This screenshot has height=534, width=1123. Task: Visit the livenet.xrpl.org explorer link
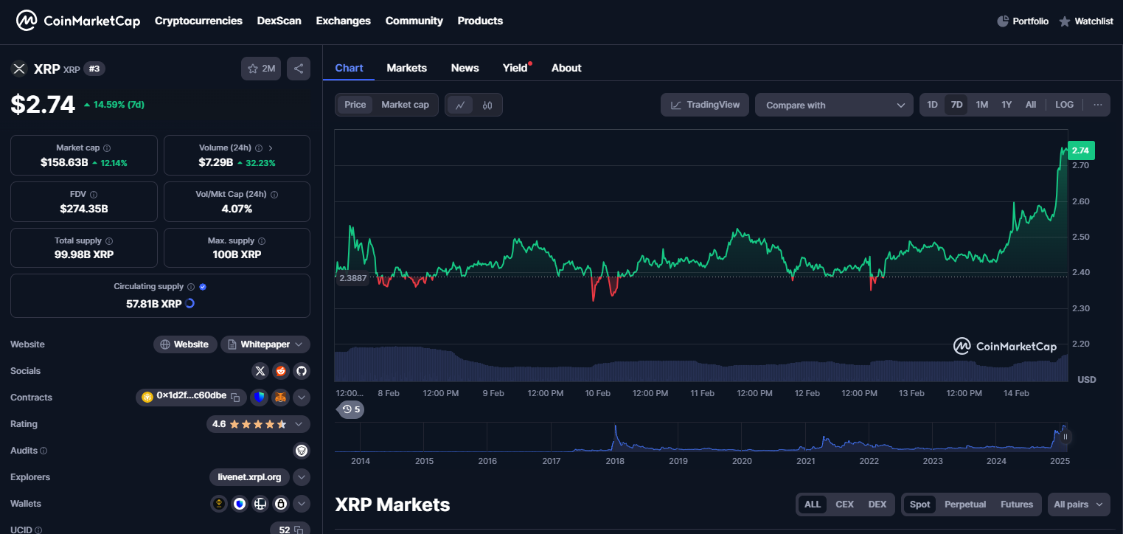(x=249, y=476)
